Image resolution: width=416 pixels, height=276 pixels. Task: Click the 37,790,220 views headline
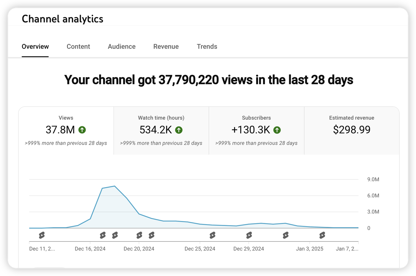coord(209,80)
